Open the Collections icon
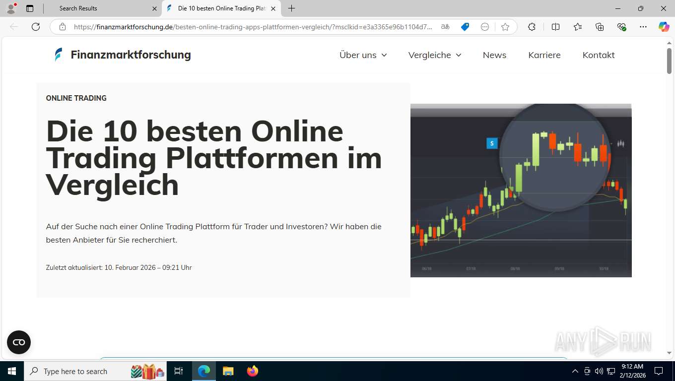The width and height of the screenshot is (675, 381). 600,27
